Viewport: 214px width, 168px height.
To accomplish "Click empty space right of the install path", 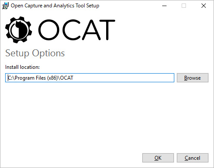I will click(124, 78).
